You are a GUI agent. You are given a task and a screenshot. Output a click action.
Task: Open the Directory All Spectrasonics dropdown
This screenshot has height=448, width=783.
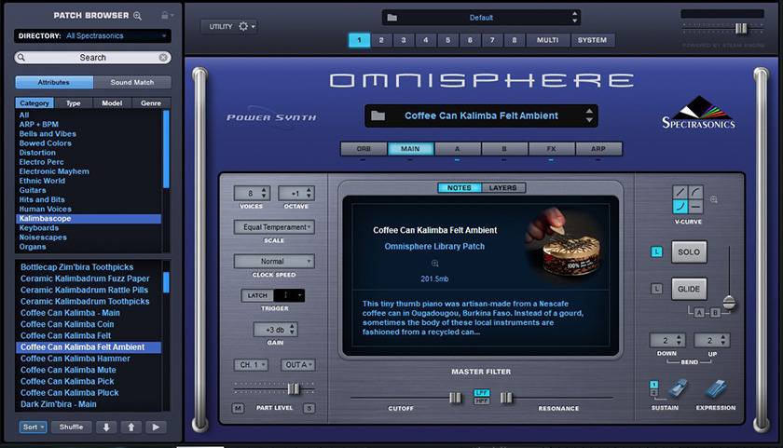click(92, 36)
